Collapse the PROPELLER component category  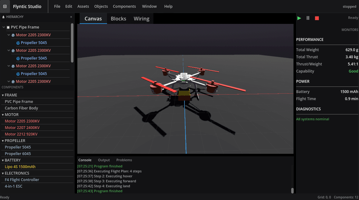[x=3, y=141]
